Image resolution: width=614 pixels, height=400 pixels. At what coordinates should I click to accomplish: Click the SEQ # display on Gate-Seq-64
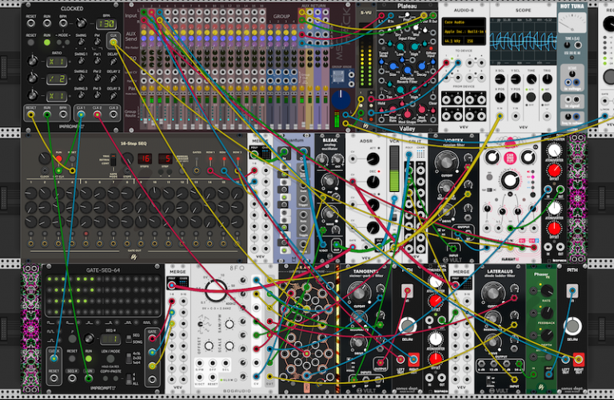coord(110,338)
